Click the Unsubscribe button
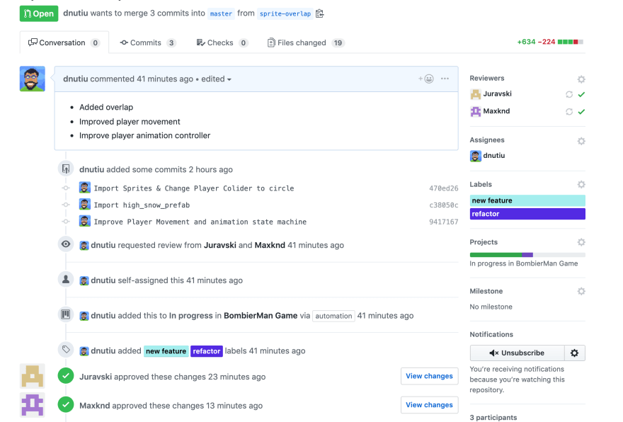Viewport: 623px width, 422px height. click(517, 353)
